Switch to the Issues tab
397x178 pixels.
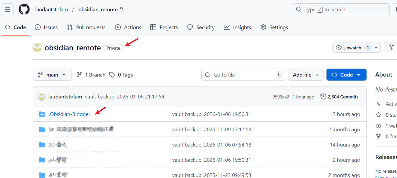46,28
